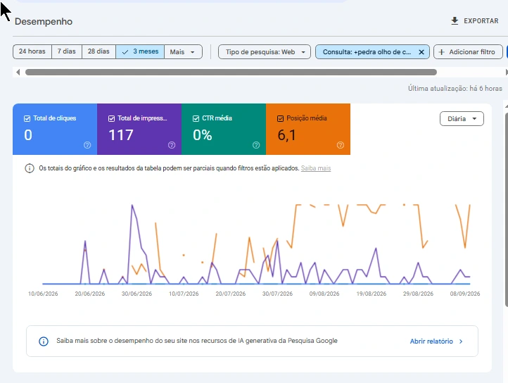Toggle Total de impressões checkbox
The width and height of the screenshot is (508, 383).
tap(111, 119)
